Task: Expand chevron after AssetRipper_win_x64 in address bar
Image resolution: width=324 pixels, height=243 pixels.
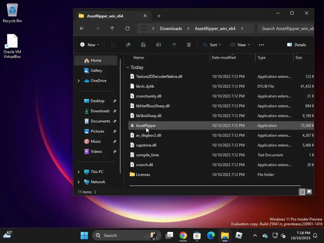Action: click(242, 28)
